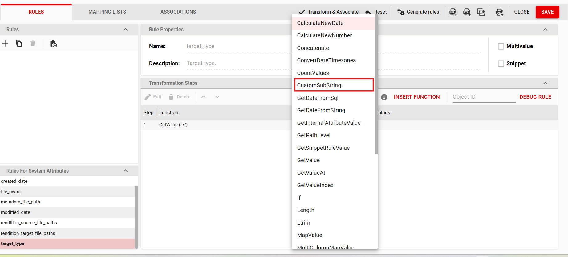This screenshot has height=257, width=568.
Task: Click the EXP export icon in toolbar
Action: [x=467, y=12]
